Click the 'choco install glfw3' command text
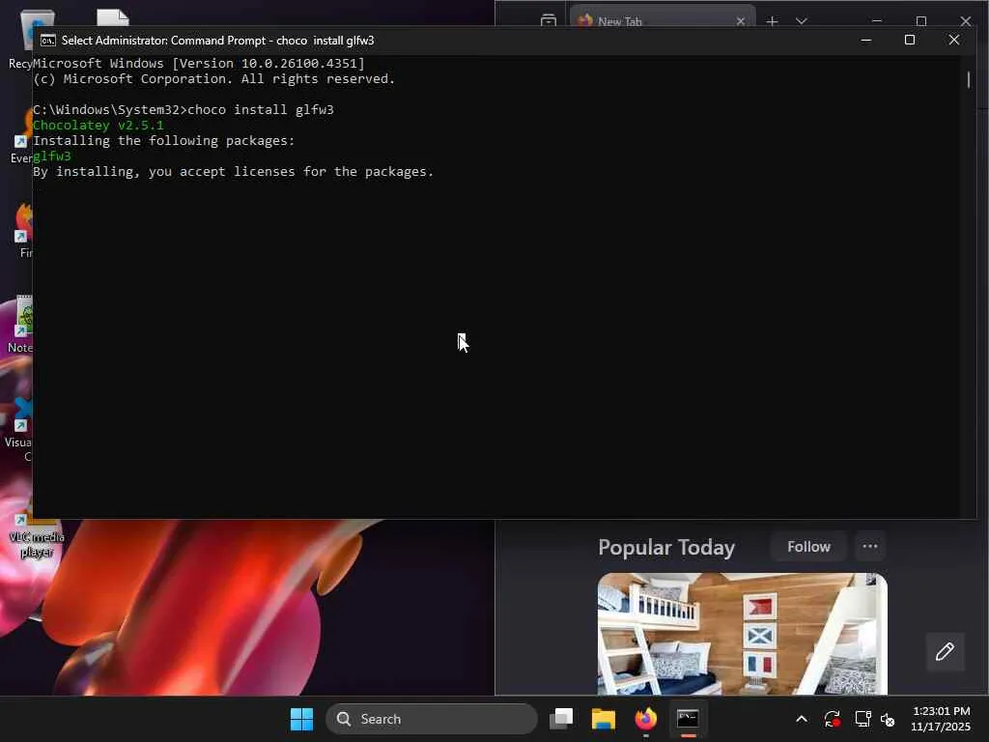This screenshot has width=989, height=742. point(261,110)
